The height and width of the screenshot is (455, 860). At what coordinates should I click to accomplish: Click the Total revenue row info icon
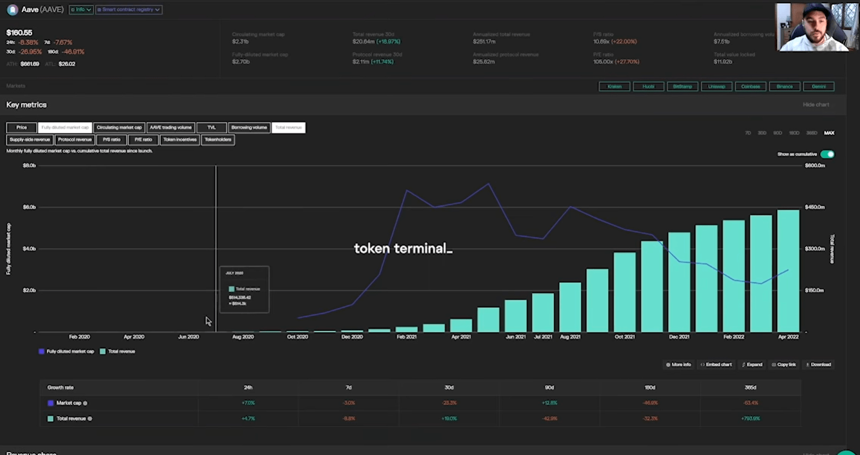tap(90, 419)
